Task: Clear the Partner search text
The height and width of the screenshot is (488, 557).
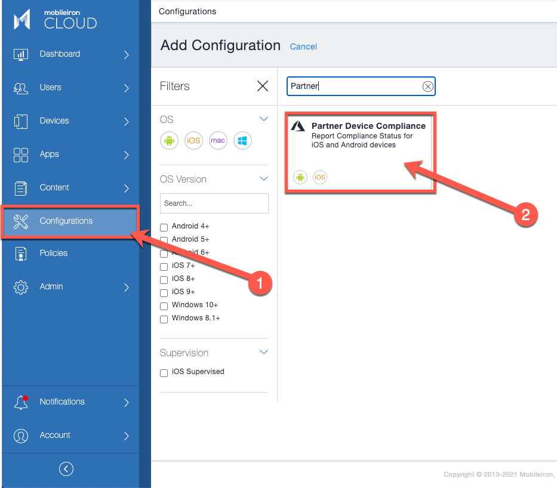Action: coord(427,86)
